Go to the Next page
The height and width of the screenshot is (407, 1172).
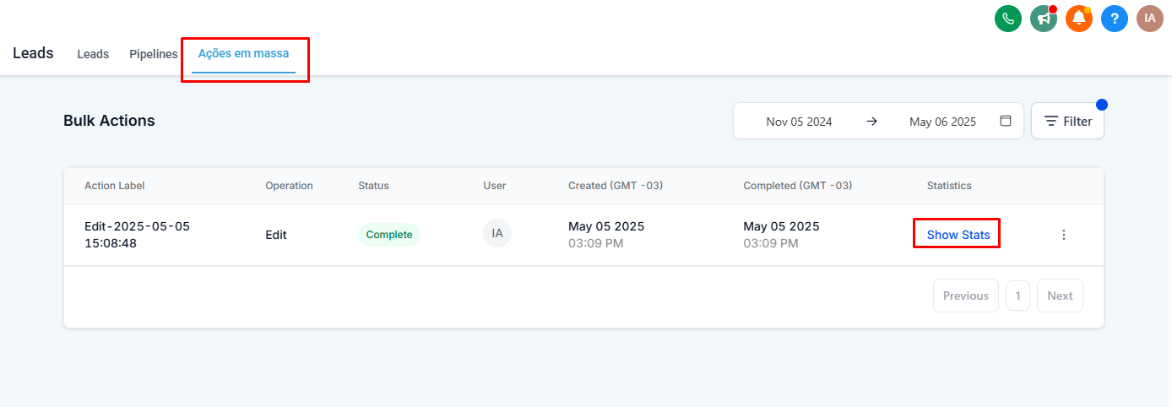[1060, 296]
